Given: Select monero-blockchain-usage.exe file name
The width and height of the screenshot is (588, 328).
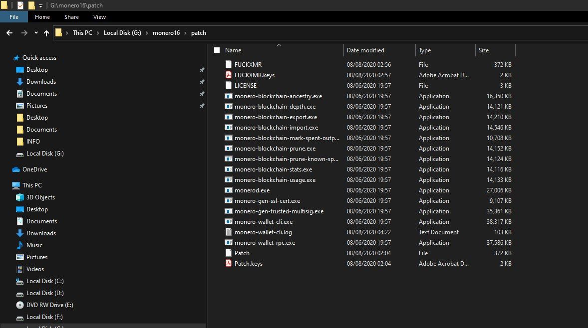Looking at the screenshot, I should click(275, 180).
